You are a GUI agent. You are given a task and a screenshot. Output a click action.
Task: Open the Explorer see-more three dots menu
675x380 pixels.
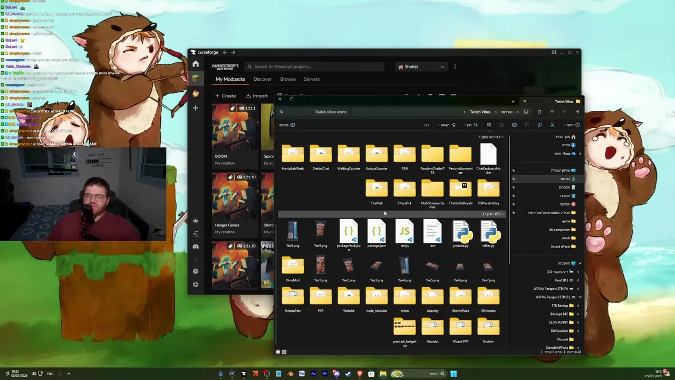[426, 125]
